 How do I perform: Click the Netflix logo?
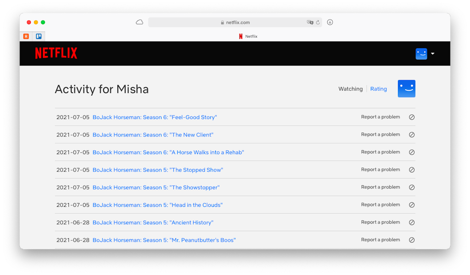pos(56,53)
